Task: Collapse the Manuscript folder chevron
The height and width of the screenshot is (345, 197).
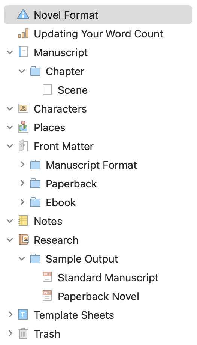Action: coord(10,52)
